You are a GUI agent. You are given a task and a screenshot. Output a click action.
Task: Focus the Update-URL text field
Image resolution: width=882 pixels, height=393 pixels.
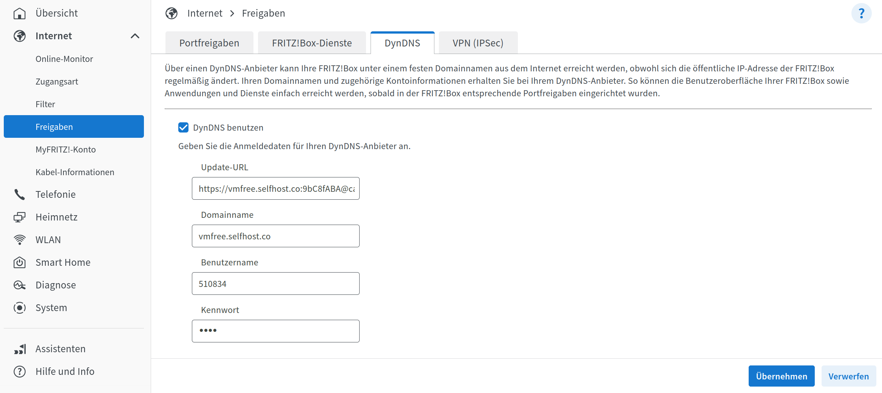pyautogui.click(x=276, y=188)
